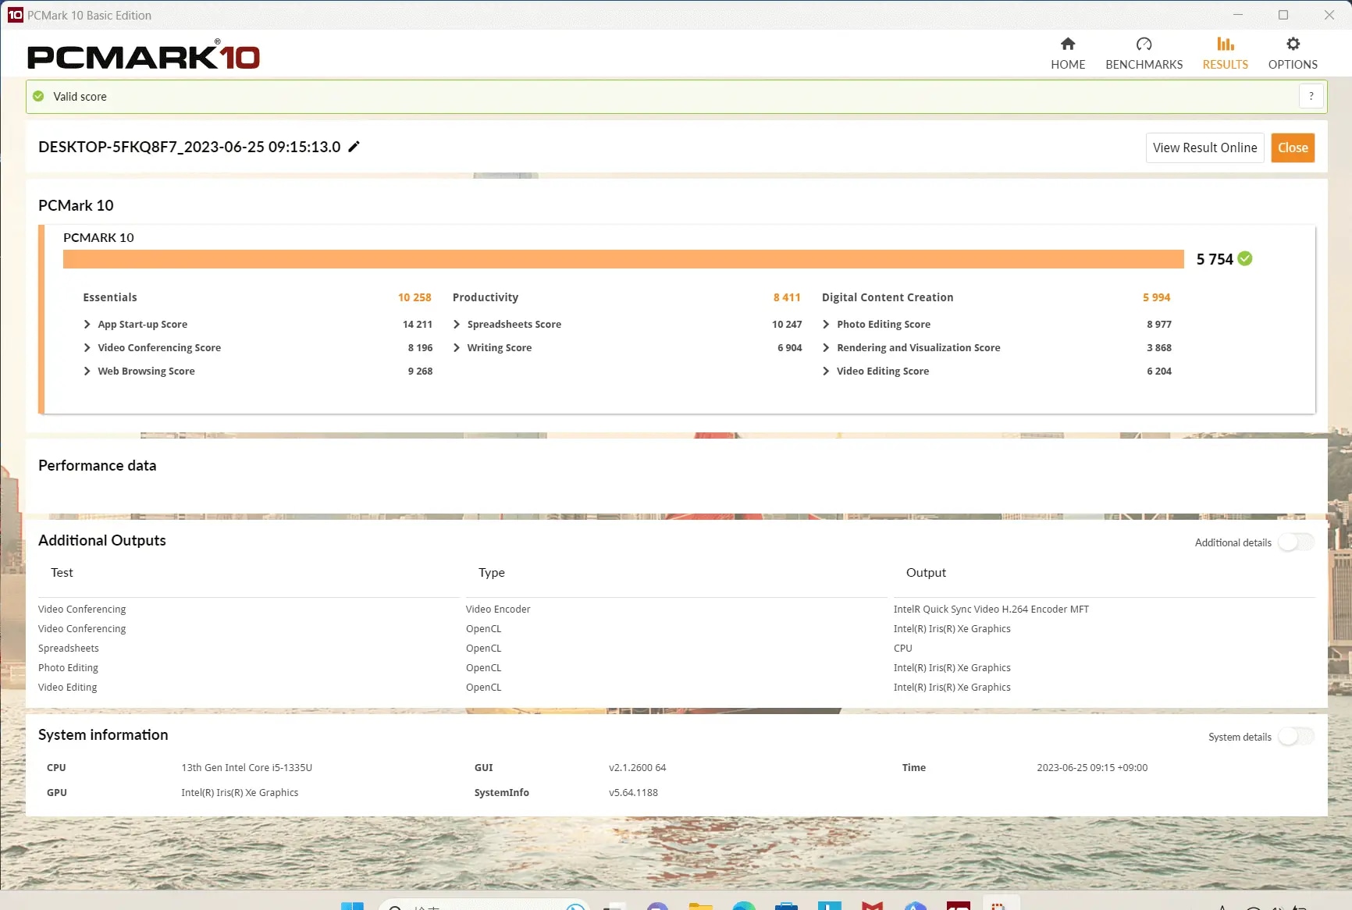Click the Test column header
1352x910 pixels.
click(x=62, y=572)
